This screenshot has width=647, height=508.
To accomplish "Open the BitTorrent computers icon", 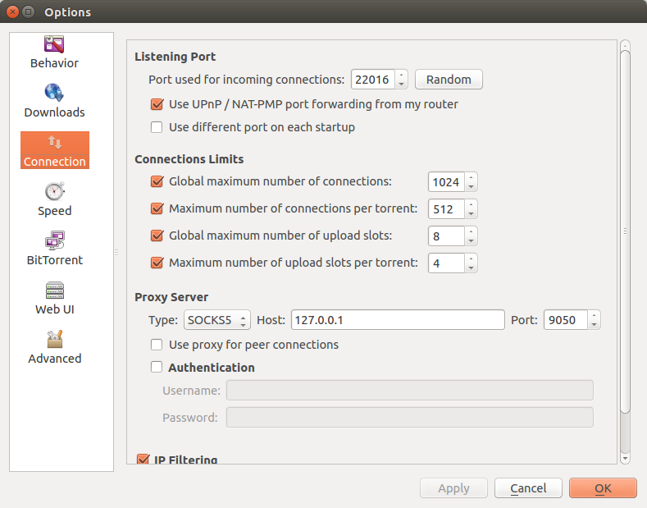I will pyautogui.click(x=54, y=240).
